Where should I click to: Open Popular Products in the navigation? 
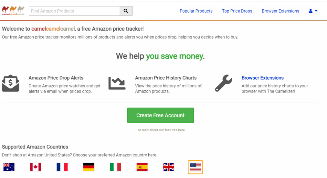[x=196, y=11]
